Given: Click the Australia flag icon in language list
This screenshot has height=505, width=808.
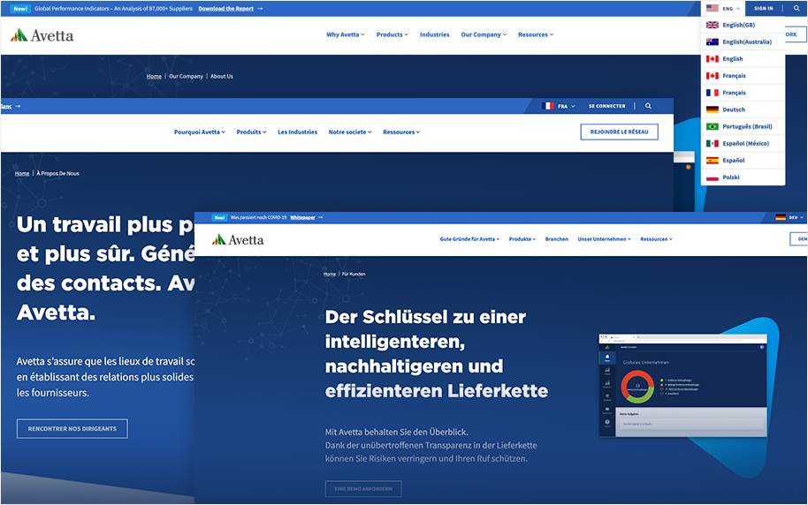Looking at the screenshot, I should (713, 41).
